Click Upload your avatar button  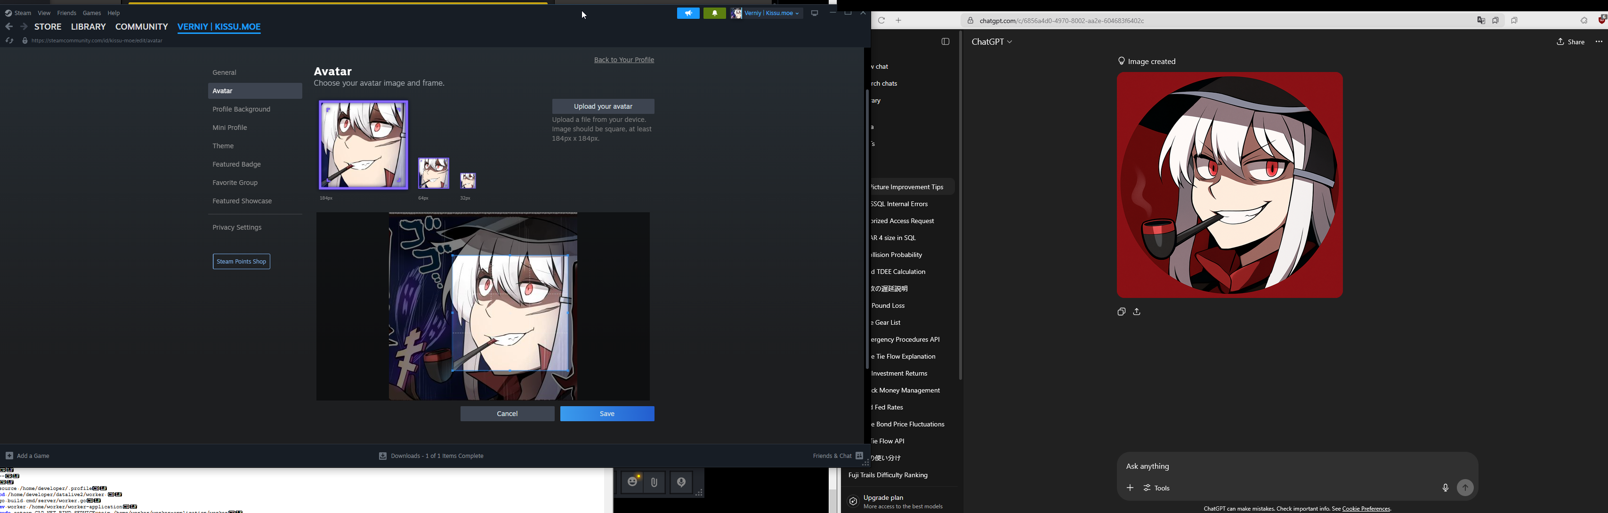(603, 106)
